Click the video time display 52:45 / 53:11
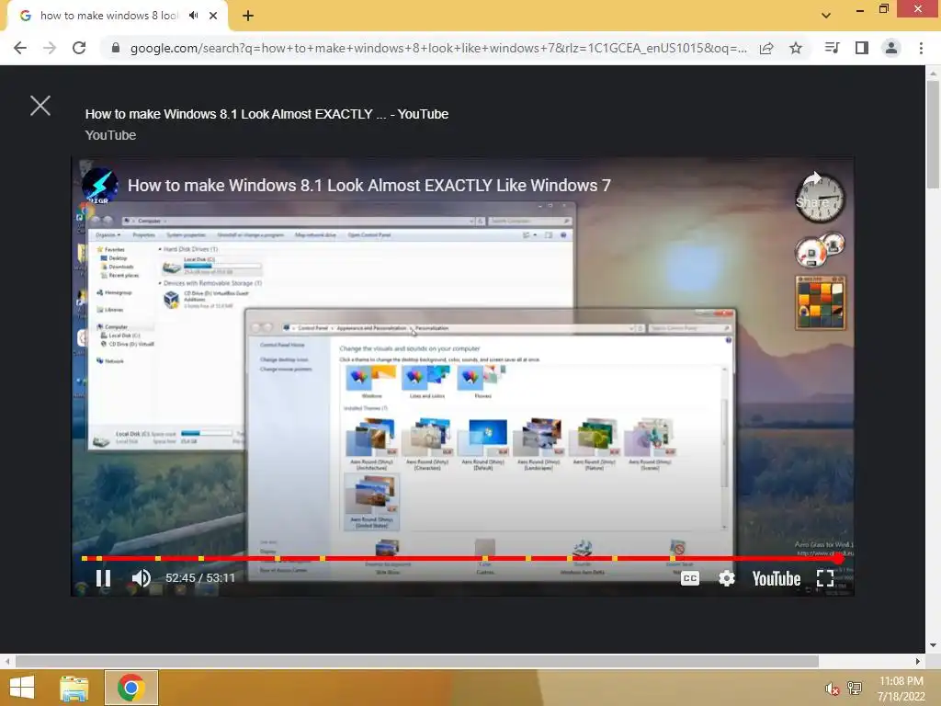 [200, 578]
